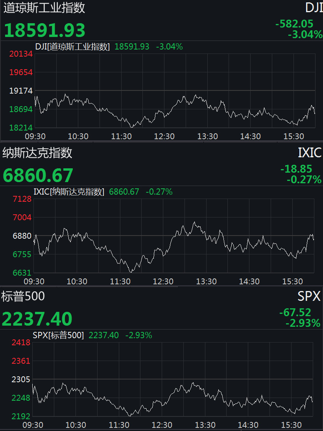Click the SPX[标普500] chart legend label
The height and width of the screenshot is (431, 323).
pyautogui.click(x=58, y=335)
